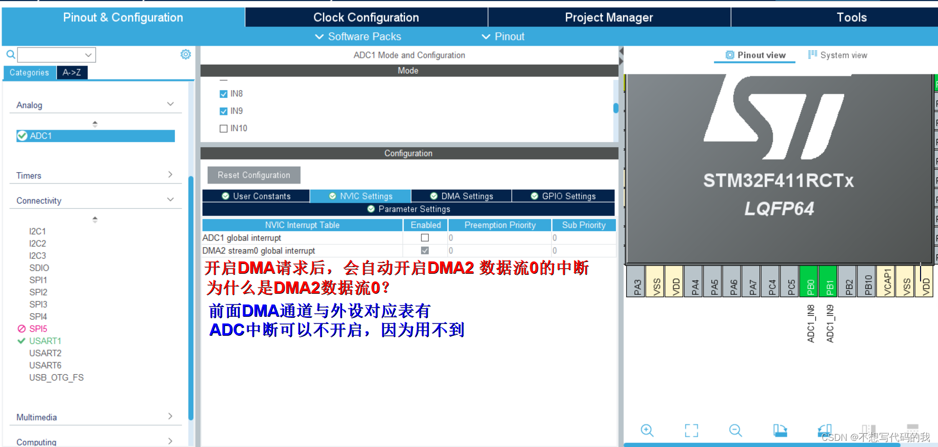Viewport: 938px width, 447px height.
Task: Switch to A->Z sorting tab
Action: point(72,73)
